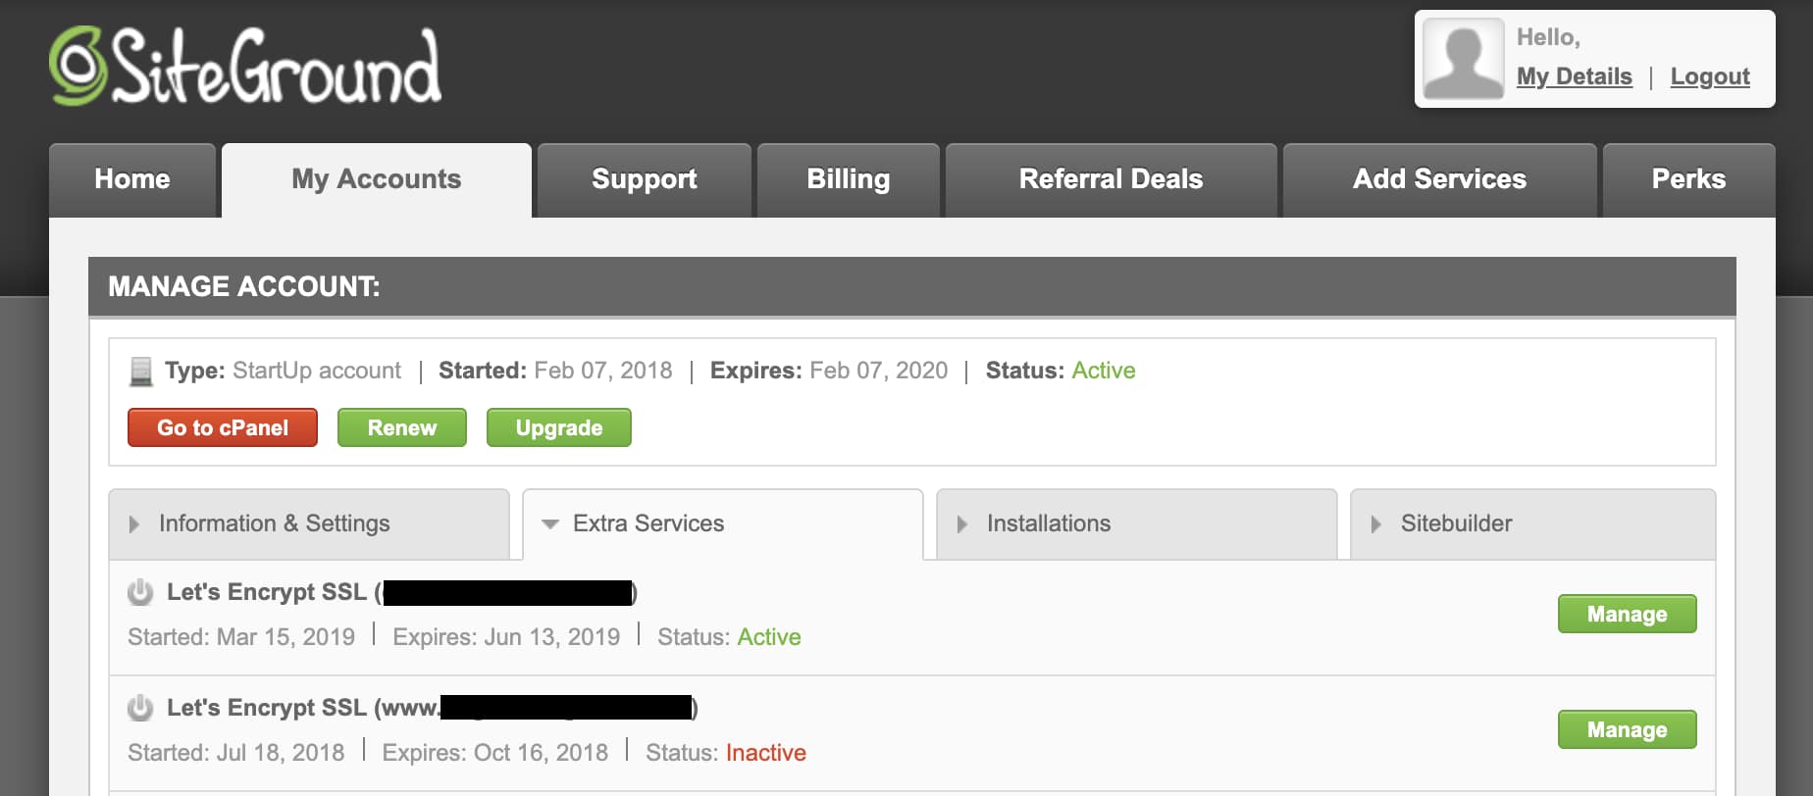Open the My Details link
This screenshot has height=796, width=1813.
click(1574, 76)
